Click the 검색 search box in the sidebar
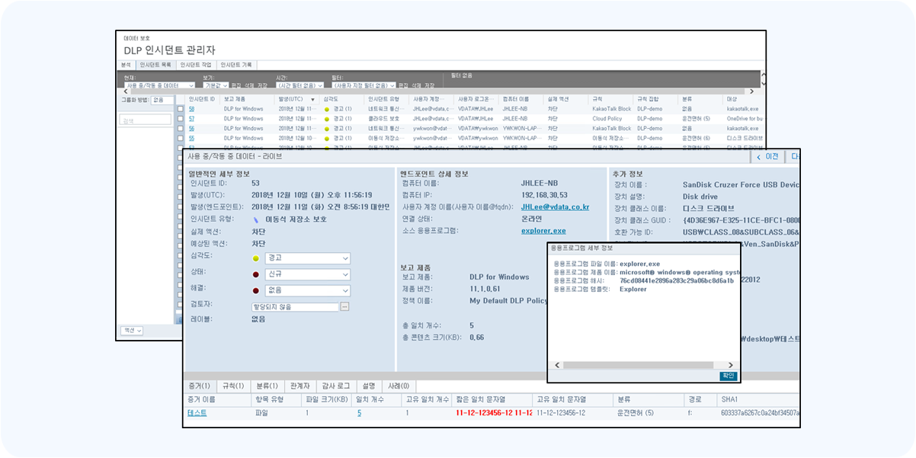Viewport: 916px width, 458px height. [146, 120]
